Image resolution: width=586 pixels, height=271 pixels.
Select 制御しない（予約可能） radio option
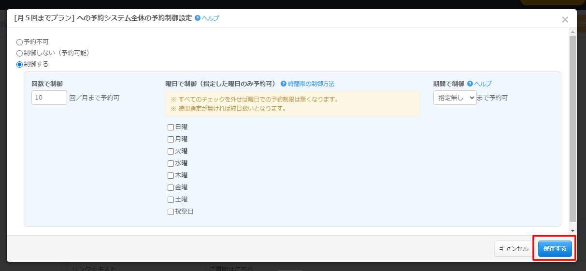[x=20, y=53]
